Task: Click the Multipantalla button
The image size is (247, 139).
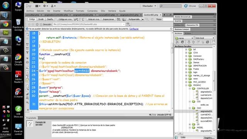Action: point(134,19)
